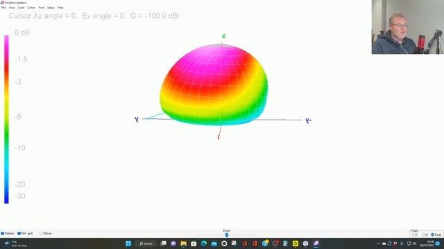Viewport: 444px width, 249px height.
Task: Click the -30 scale label
Action: coord(20,196)
